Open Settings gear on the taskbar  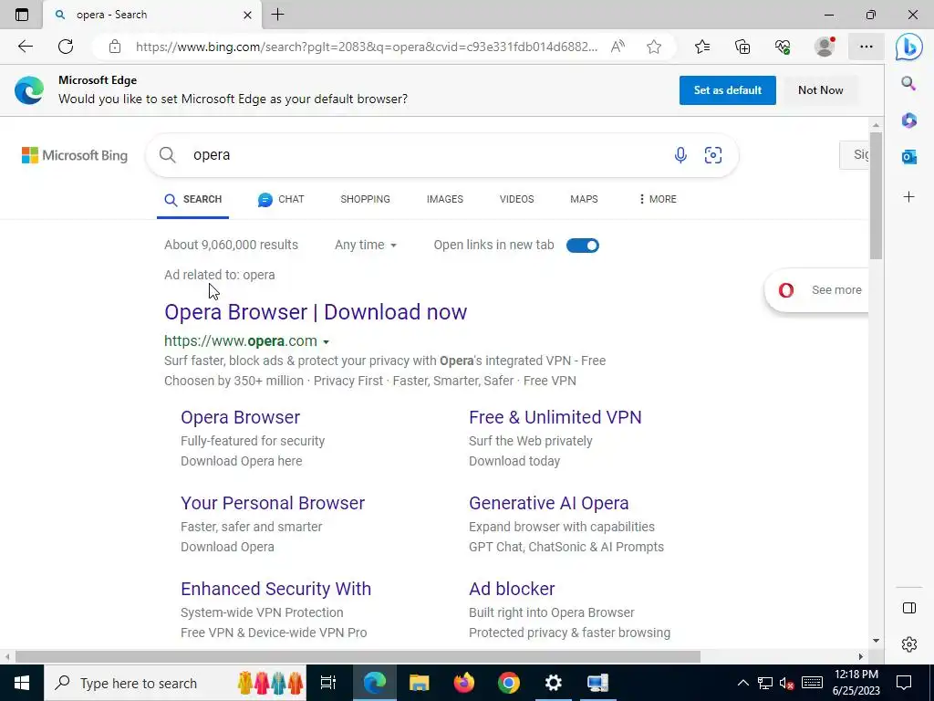[554, 683]
